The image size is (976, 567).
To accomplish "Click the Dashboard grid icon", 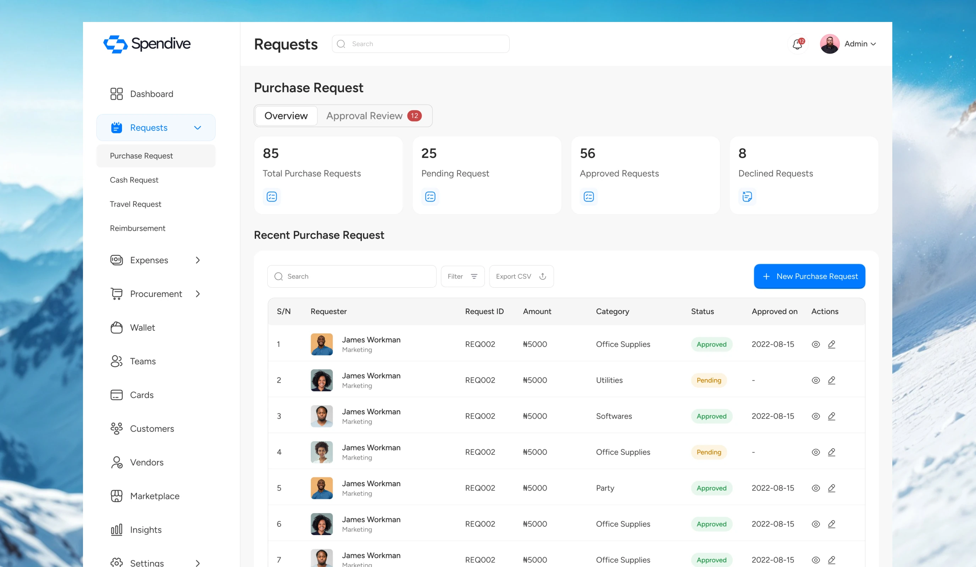I will pos(117,94).
